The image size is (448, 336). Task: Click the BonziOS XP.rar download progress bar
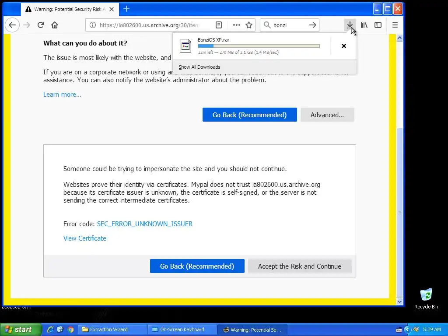[x=259, y=46]
